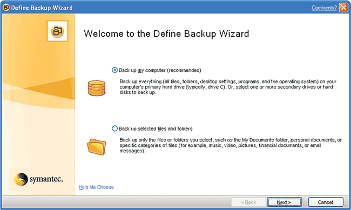Open the Comments? link in title bar
Screen dimensions: 351x210
coord(324,8)
